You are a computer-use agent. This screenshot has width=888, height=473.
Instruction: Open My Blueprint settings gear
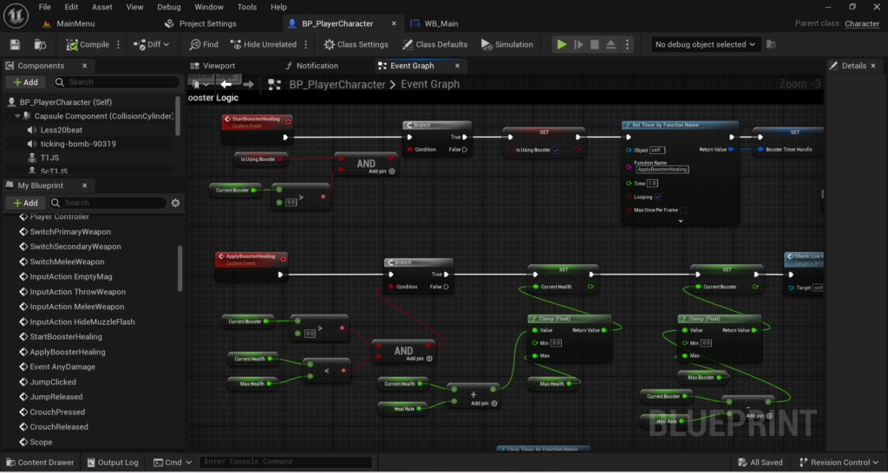tap(175, 203)
